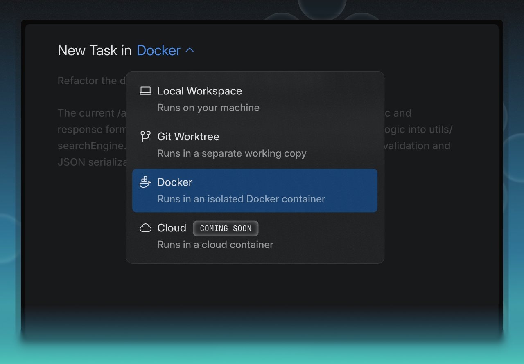Collapse the Docker environment dropdown chevron
The width and height of the screenshot is (524, 364).
[x=190, y=51]
